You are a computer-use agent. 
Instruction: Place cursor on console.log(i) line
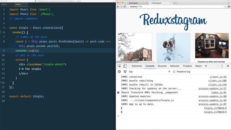click(27, 51)
